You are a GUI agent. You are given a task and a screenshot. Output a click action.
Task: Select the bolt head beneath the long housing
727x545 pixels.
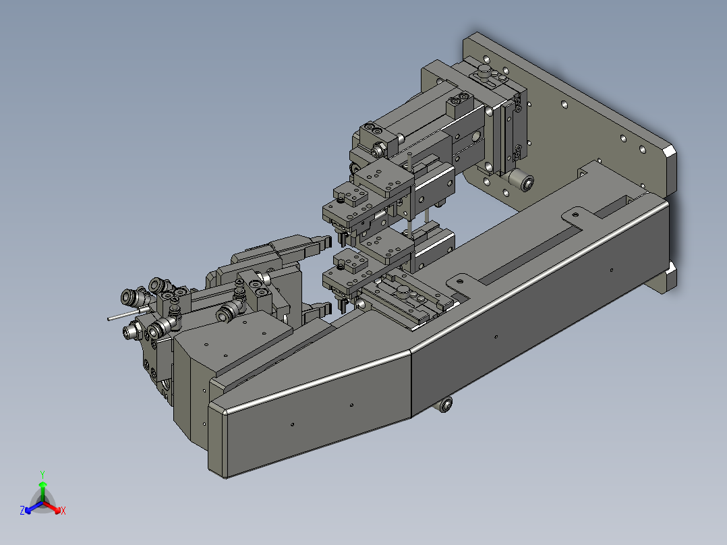(446, 405)
